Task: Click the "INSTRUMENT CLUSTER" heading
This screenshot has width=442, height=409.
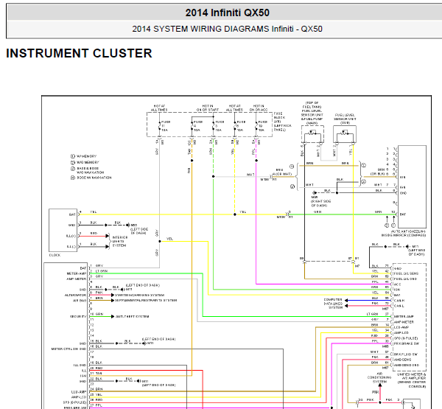Action: click(79, 53)
